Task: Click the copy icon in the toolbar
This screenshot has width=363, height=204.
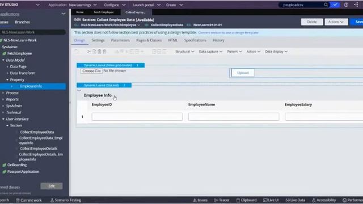Action: 94,52
